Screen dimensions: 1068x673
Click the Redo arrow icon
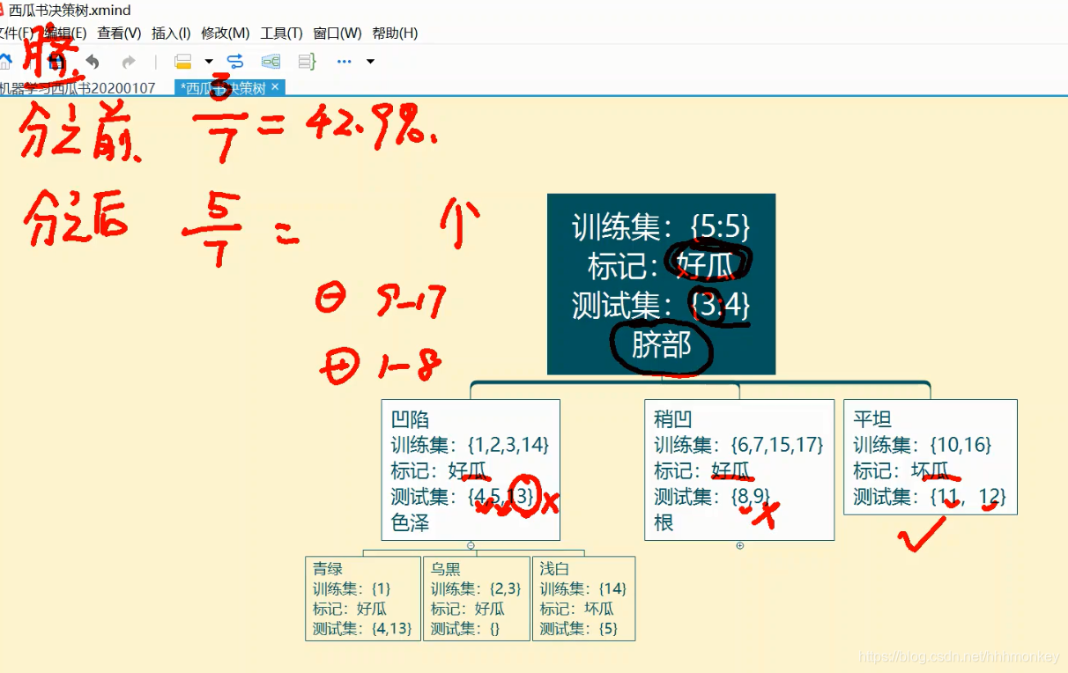130,62
